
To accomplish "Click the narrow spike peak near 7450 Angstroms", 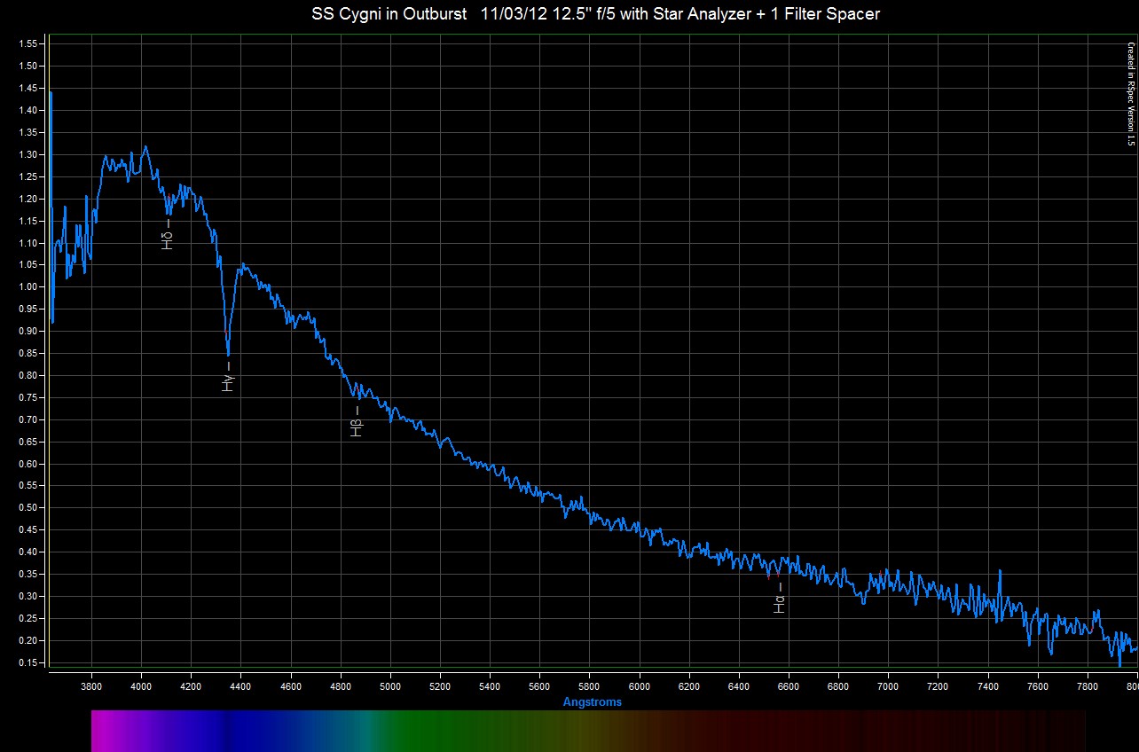I will [1000, 572].
